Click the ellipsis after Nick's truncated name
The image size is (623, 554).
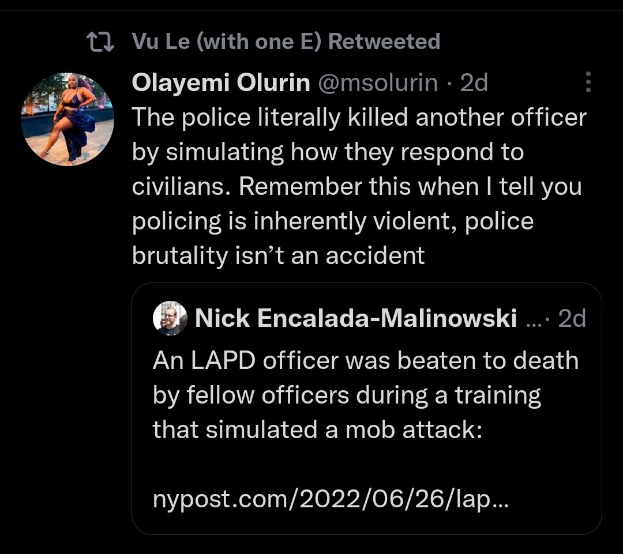click(534, 319)
